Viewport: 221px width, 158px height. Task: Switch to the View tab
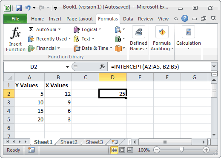click(x=163, y=19)
